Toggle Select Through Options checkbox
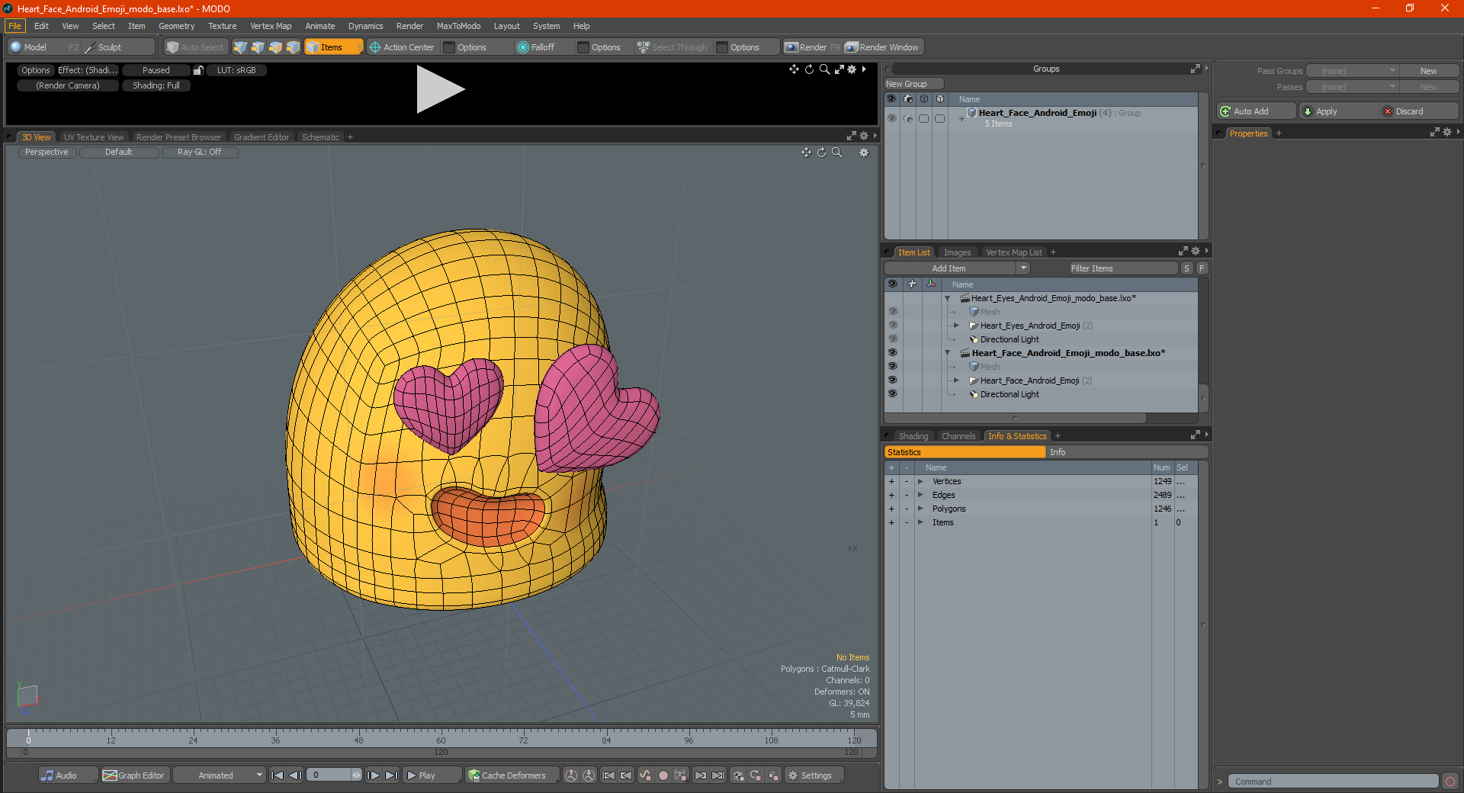1464x793 pixels. (722, 47)
